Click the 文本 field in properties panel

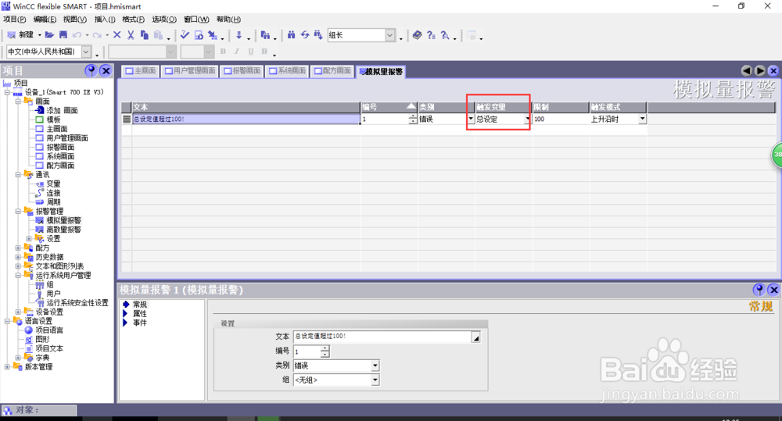382,337
